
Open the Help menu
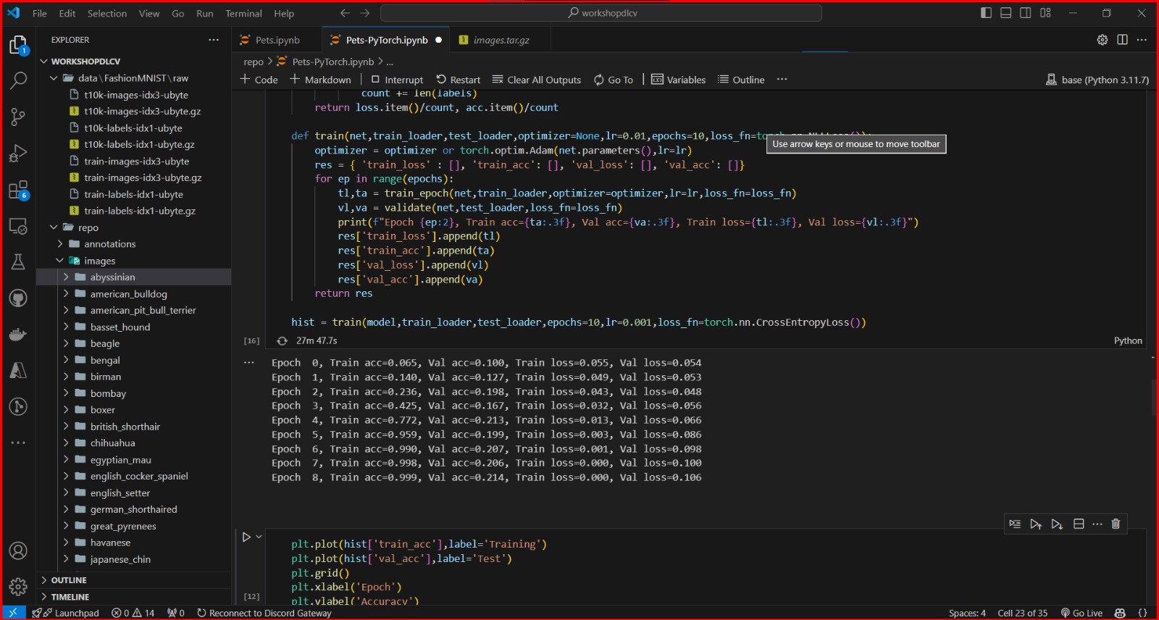pyautogui.click(x=284, y=13)
